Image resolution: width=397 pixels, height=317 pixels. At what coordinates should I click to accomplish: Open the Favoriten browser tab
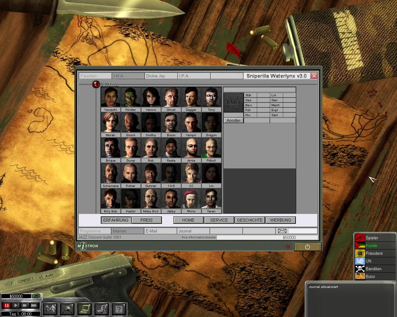tap(95, 76)
